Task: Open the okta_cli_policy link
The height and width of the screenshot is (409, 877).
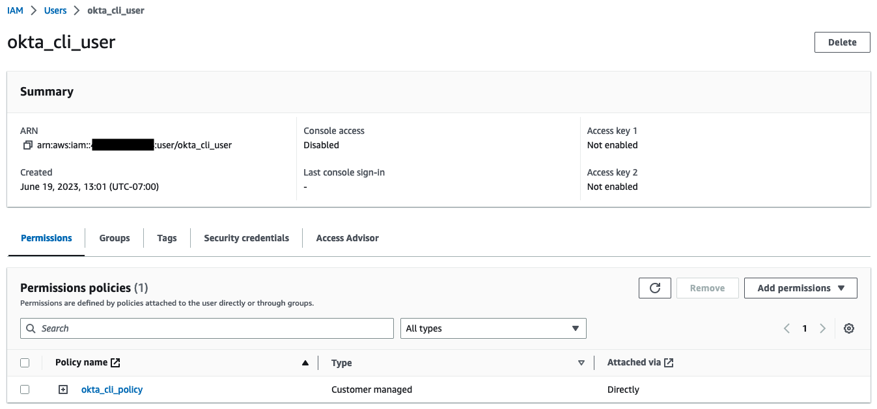Action: coord(112,389)
